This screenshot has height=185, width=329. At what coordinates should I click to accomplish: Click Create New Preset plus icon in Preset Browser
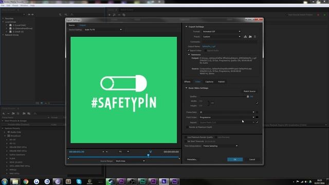[4, 114]
